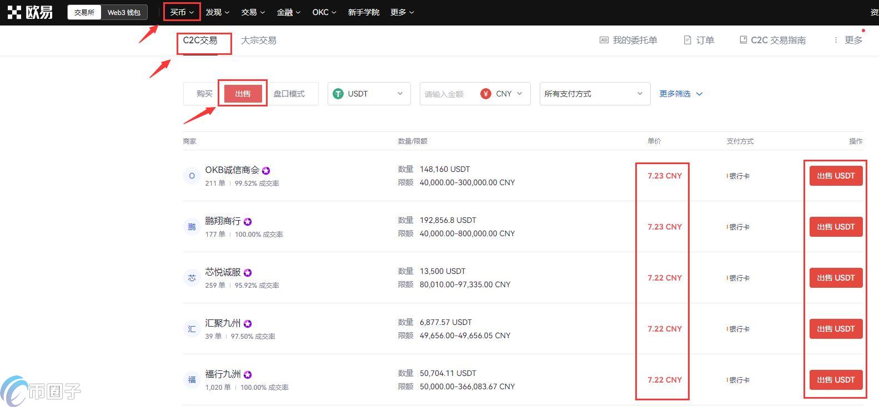Click limit 40,000.00-800,000.00 CNY
Viewport: 879px width, 407px height.
coord(467,233)
